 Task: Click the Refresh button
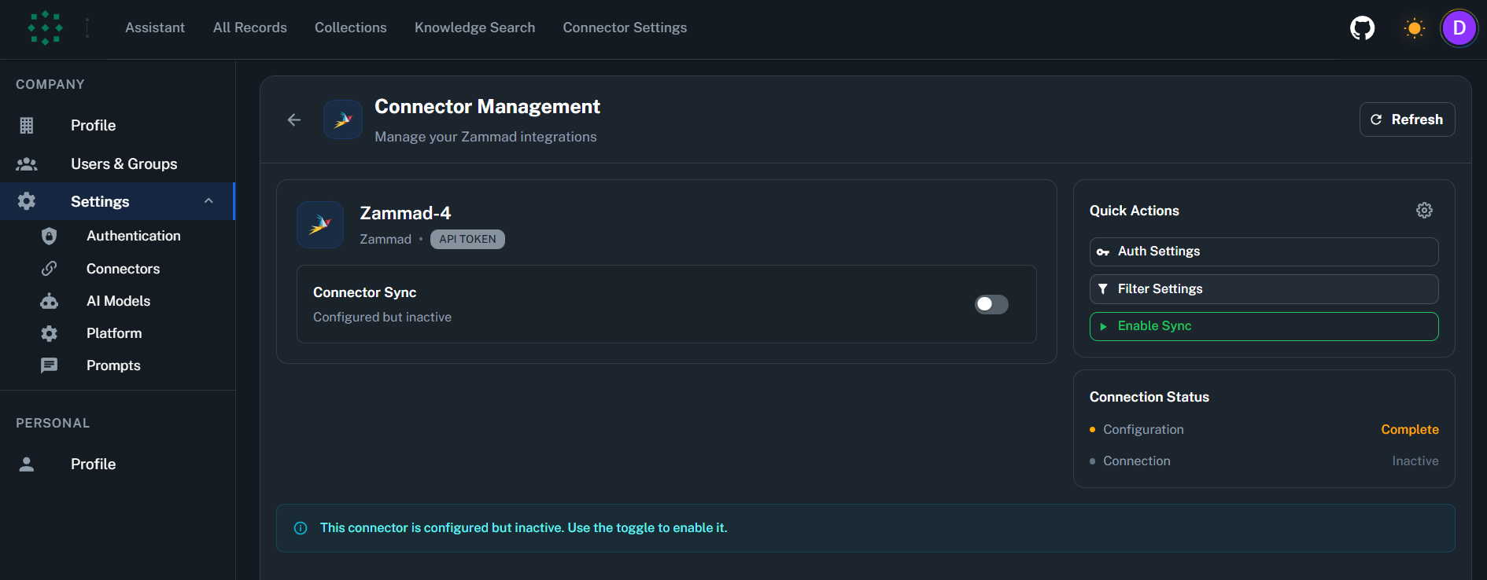point(1407,119)
